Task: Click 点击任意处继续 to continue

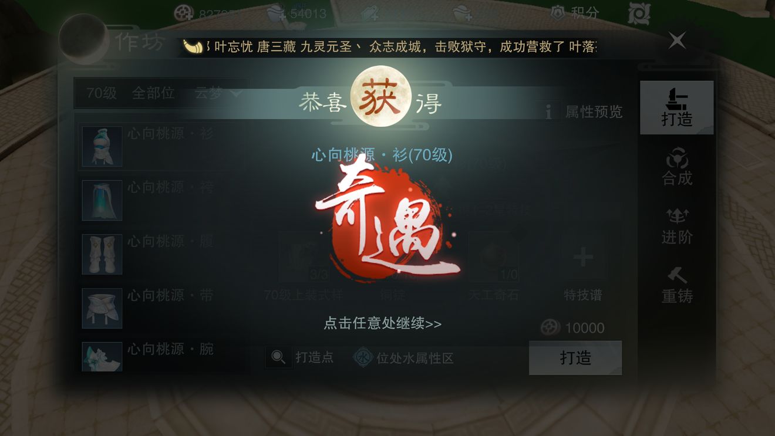Action: (x=383, y=323)
